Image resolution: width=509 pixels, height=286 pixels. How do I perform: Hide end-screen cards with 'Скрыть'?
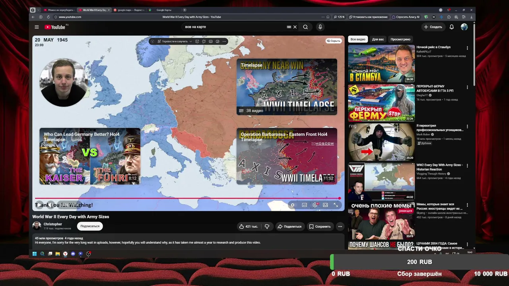334,41
